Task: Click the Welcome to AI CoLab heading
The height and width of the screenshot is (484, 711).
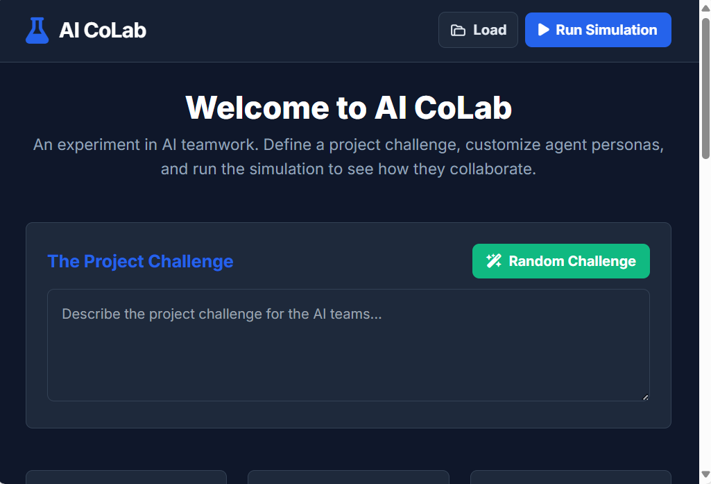Action: point(348,108)
